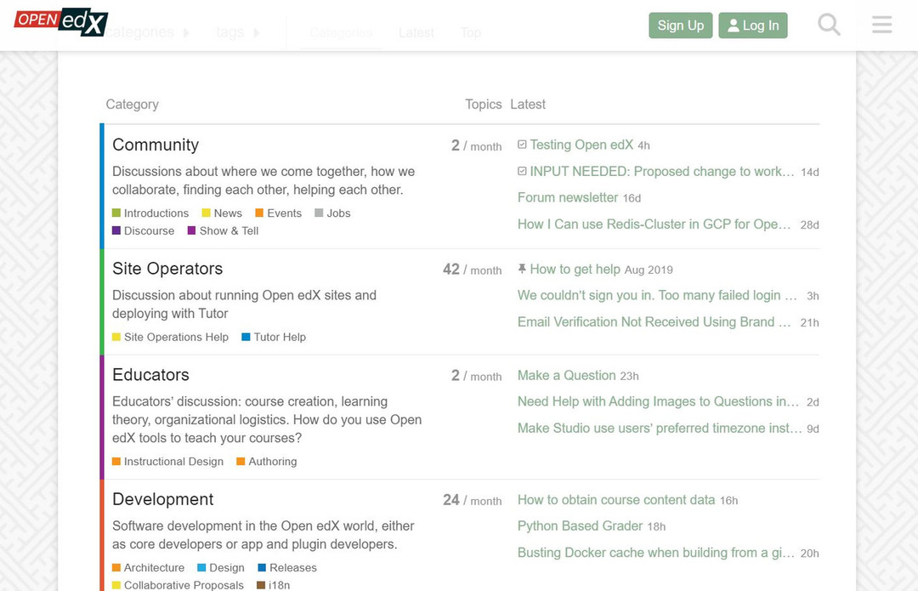
Task: Click the 24 / month topic count
Action: (x=473, y=500)
